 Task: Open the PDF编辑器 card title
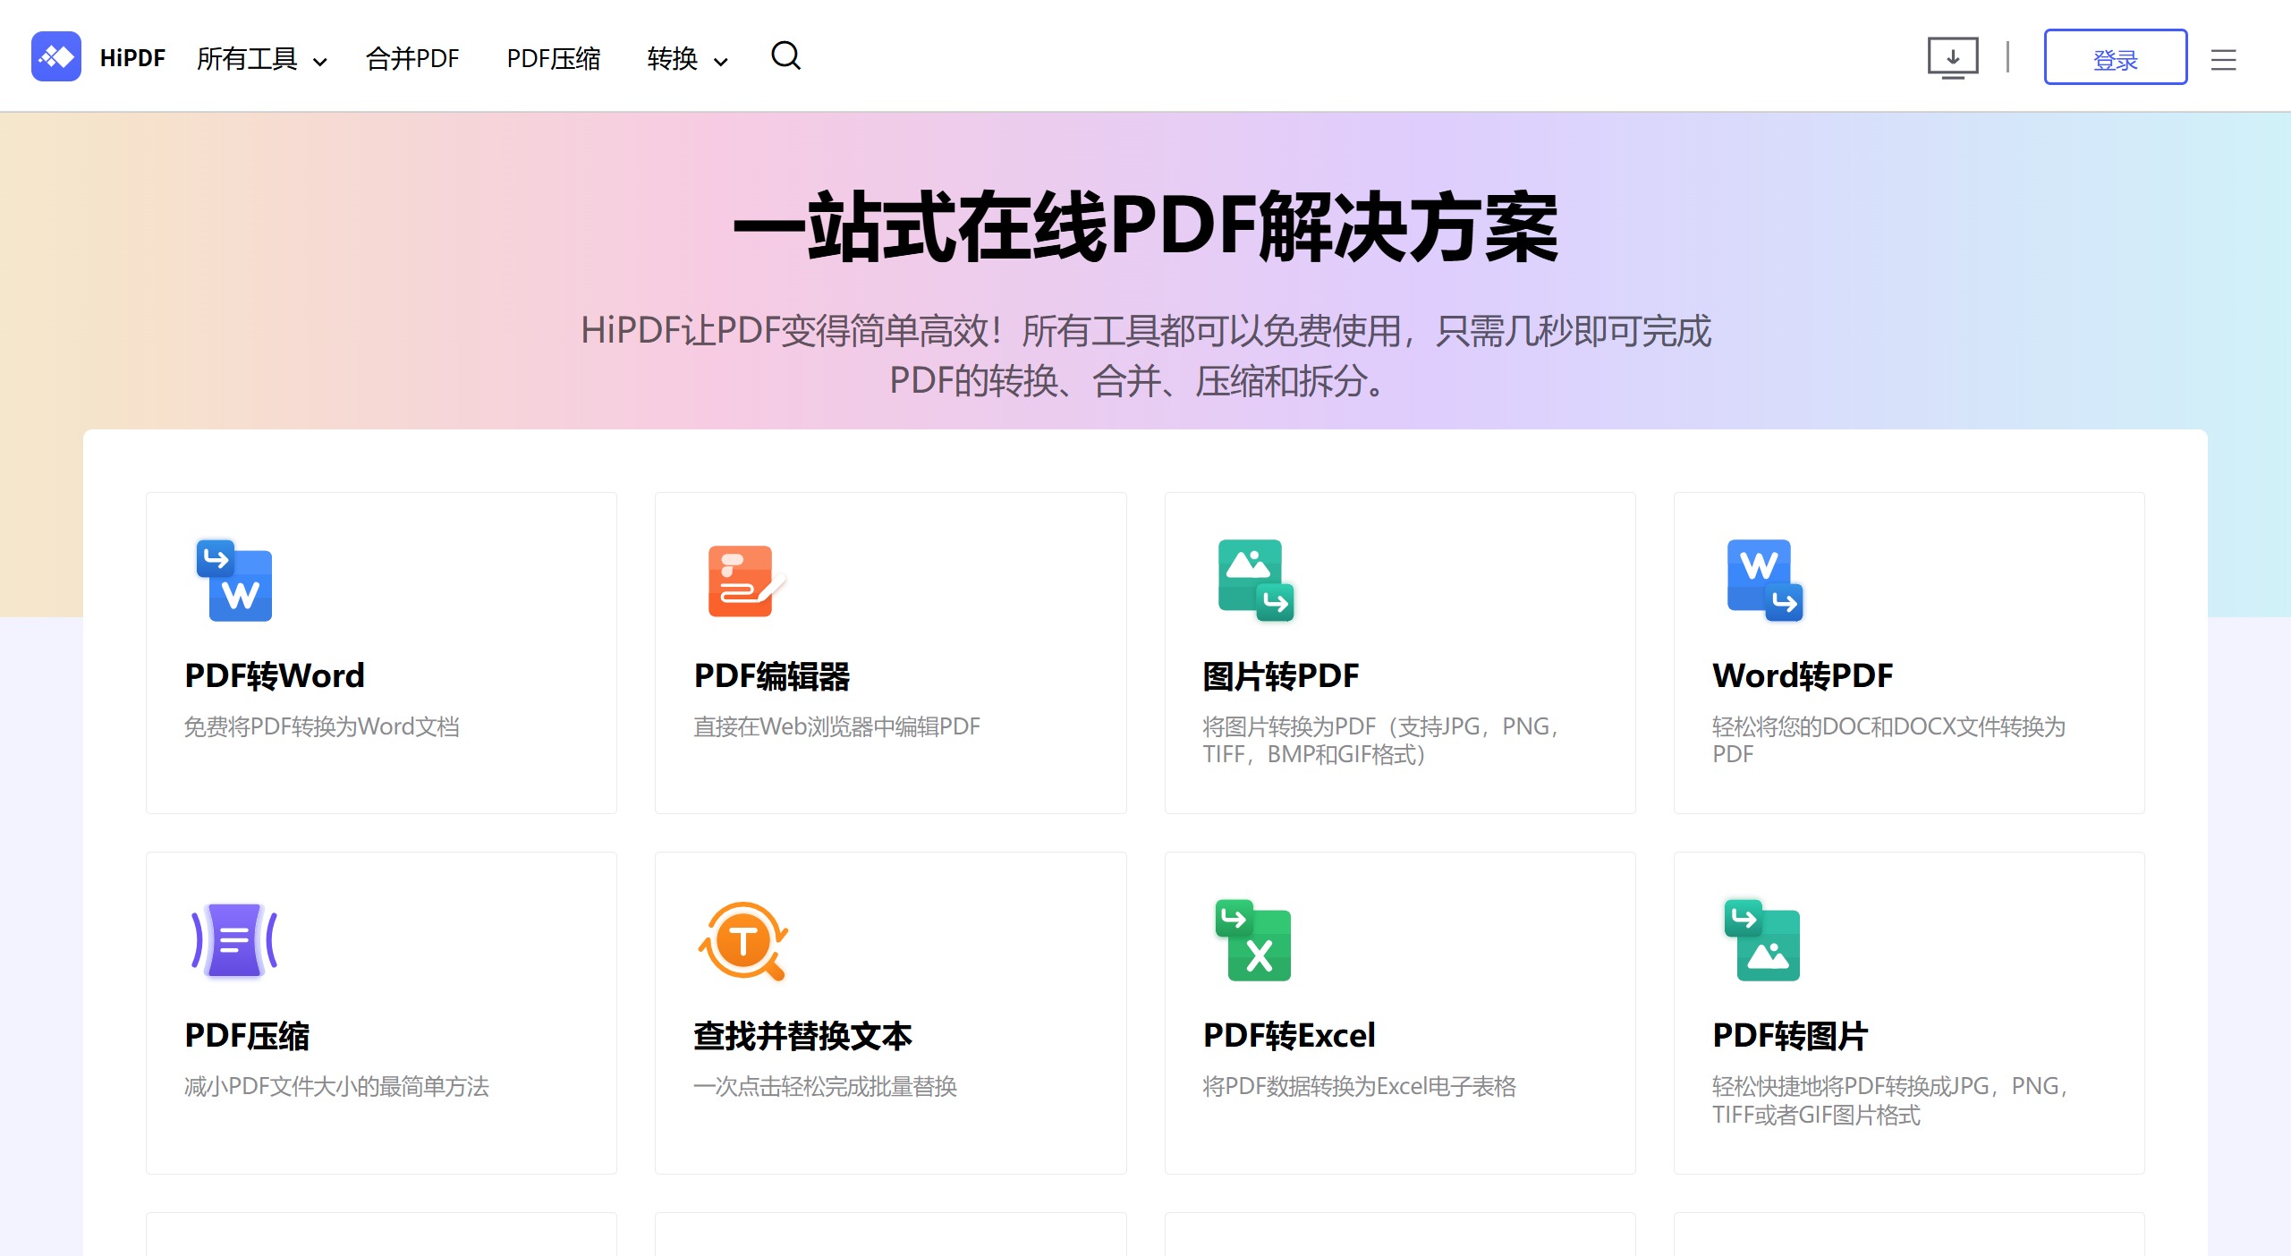tap(771, 676)
